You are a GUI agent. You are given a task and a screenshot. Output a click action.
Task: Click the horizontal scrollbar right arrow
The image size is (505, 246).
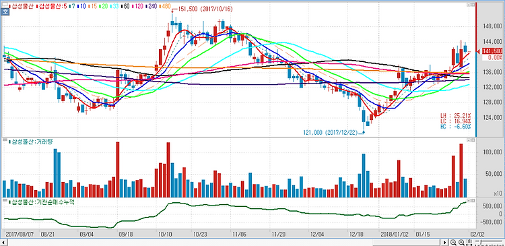(x=445, y=242)
